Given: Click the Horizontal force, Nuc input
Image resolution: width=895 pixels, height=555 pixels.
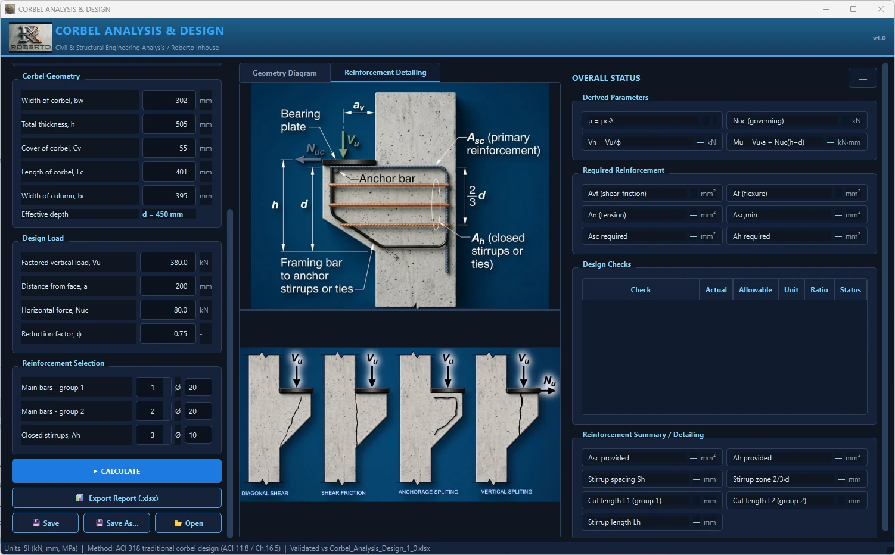Looking at the screenshot, I should pos(168,310).
